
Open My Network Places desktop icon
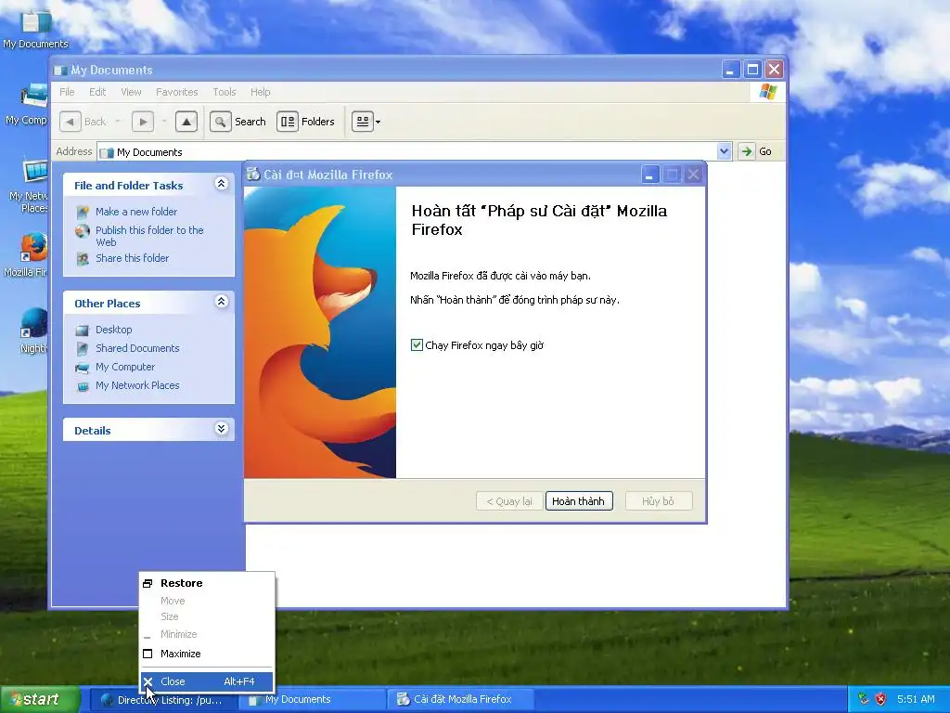(29, 187)
